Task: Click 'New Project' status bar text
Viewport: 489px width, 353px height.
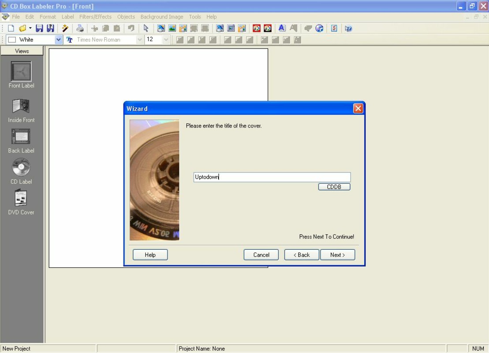Action: pyautogui.click(x=16, y=349)
